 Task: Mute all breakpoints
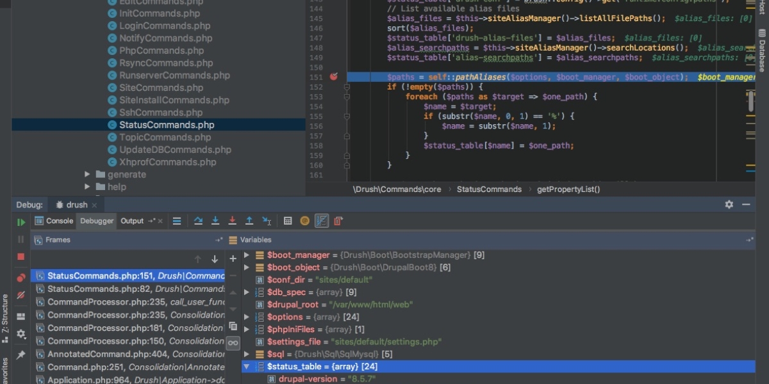click(22, 294)
